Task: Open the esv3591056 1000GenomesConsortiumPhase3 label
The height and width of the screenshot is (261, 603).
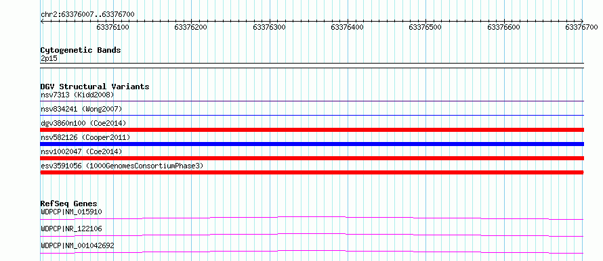Action: pos(122,166)
